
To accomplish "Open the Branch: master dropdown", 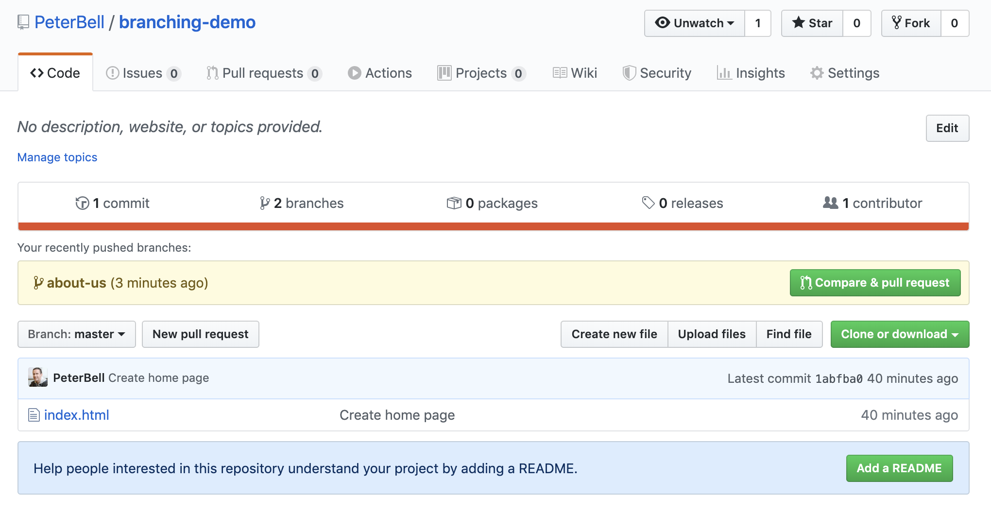I will 76,334.
